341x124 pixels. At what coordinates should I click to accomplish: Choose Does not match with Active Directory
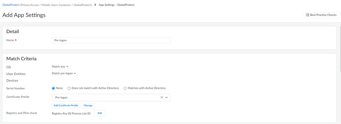[69, 88]
